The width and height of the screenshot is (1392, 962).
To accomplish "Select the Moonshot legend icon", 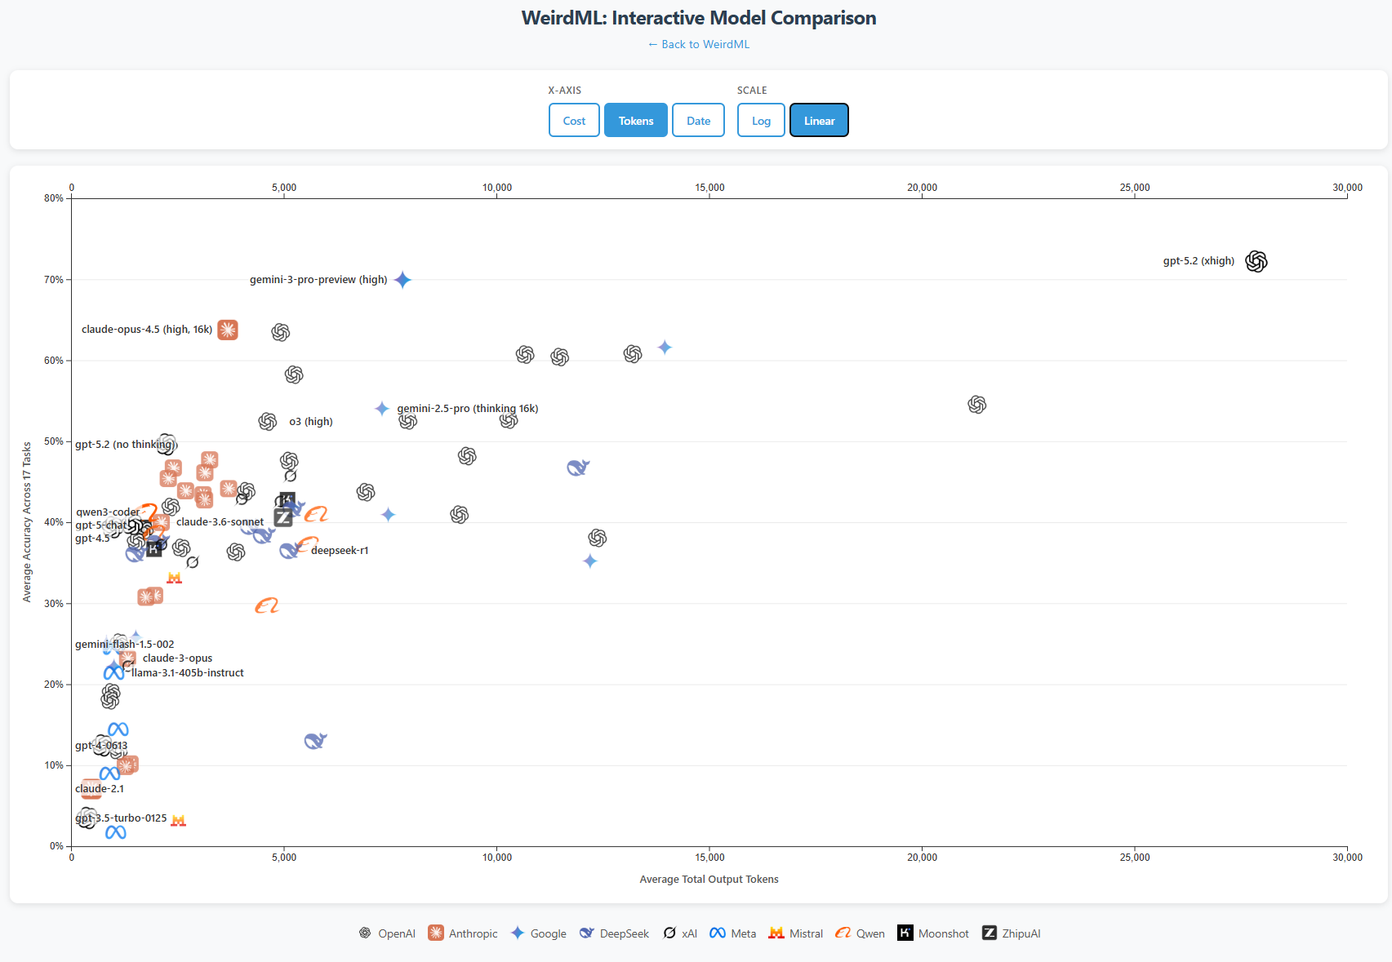I will tap(905, 933).
